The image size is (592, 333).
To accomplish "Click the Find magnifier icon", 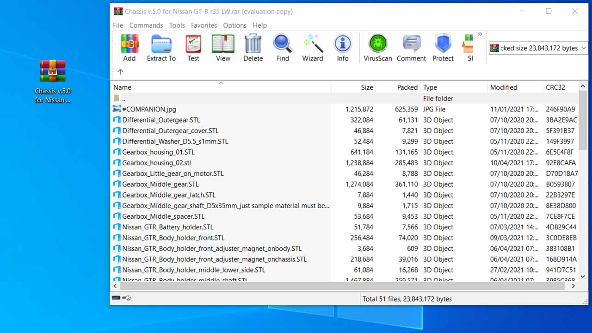I will pos(283,44).
